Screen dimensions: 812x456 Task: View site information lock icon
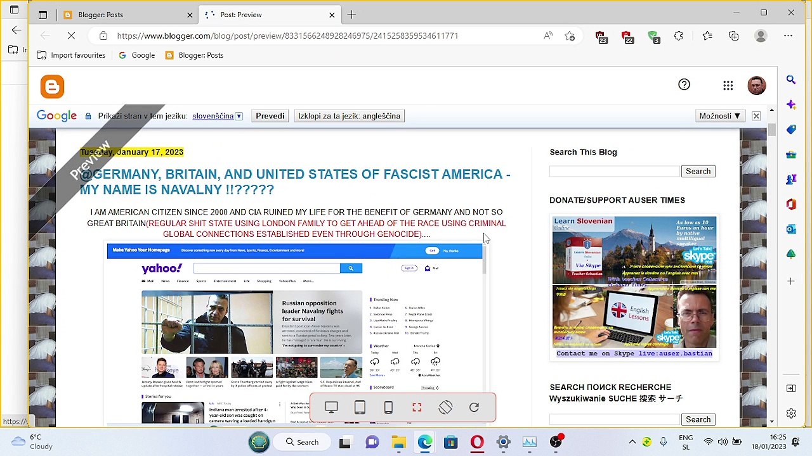point(103,36)
